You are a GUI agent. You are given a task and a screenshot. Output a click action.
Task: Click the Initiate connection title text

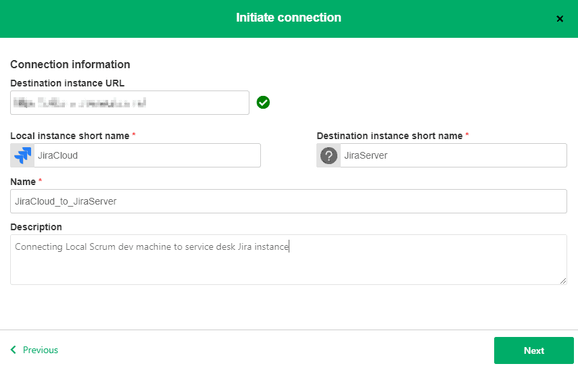click(x=289, y=18)
